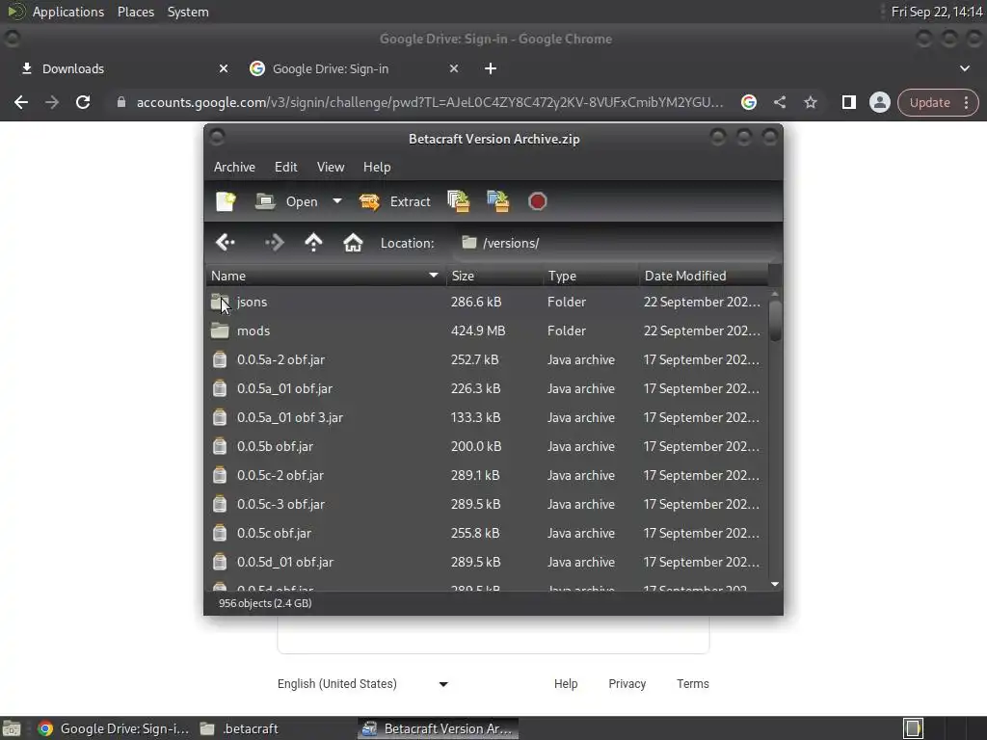The height and width of the screenshot is (740, 987).
Task: Select file 0.0.5b obf.jar
Action: 487,447
